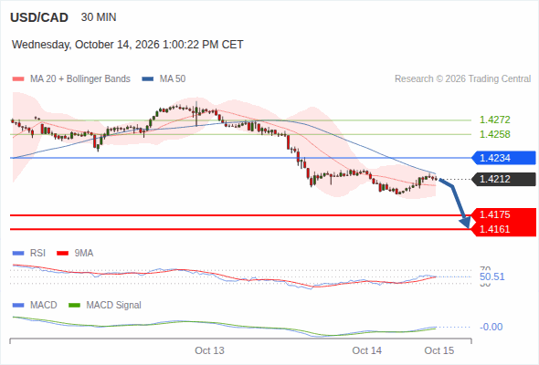Click the MACD value -0.00
Viewport: 539px width, 365px height.
coord(491,327)
